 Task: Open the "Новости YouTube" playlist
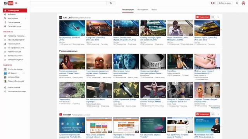tap(15, 52)
